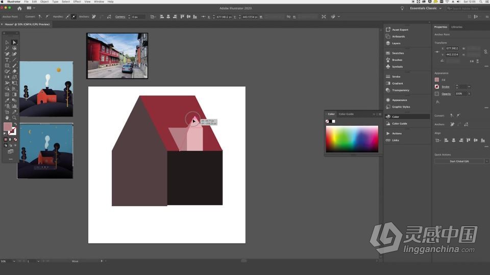
Task: Switch to the Libraries tab
Action: [456, 27]
